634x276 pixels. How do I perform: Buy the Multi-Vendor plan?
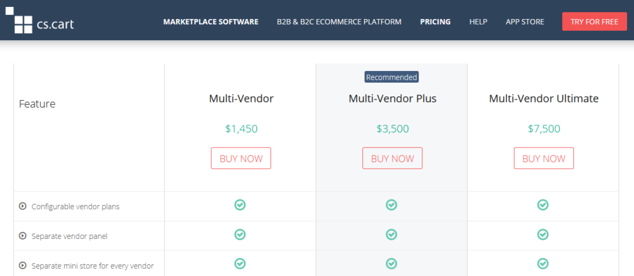241,158
